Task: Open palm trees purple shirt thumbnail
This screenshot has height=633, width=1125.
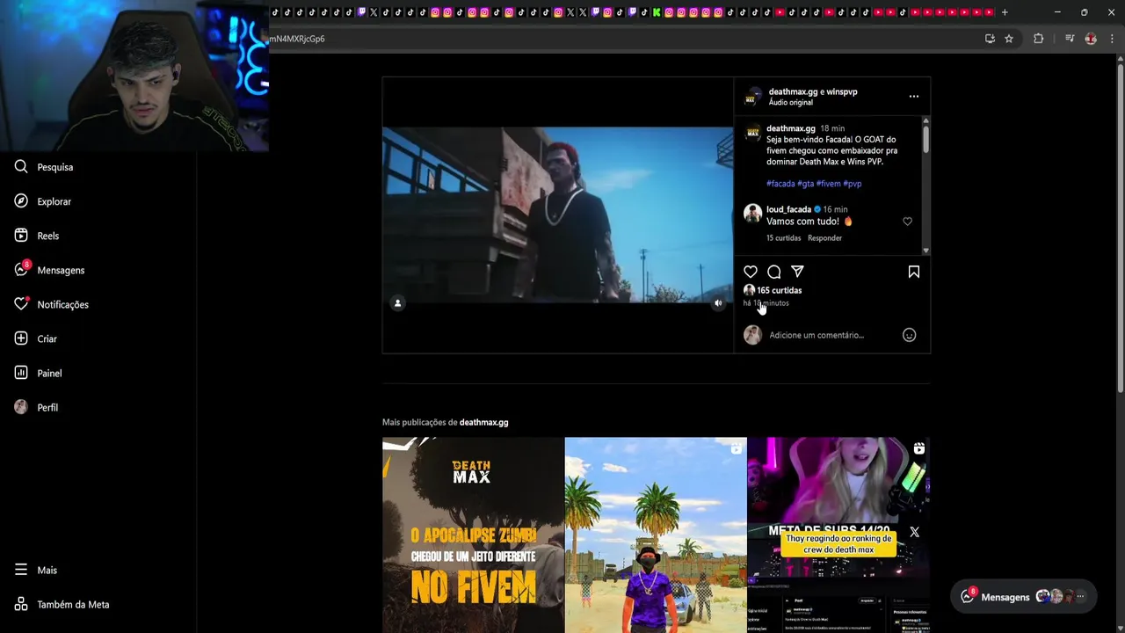Action: [x=656, y=535]
